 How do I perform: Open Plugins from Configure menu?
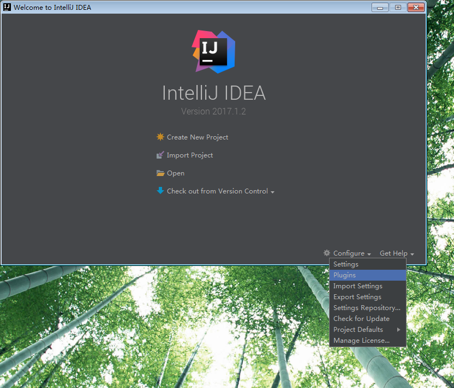pos(367,275)
